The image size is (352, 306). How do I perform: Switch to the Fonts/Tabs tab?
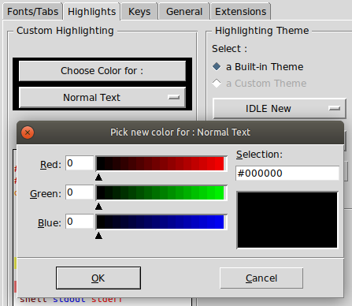point(33,12)
